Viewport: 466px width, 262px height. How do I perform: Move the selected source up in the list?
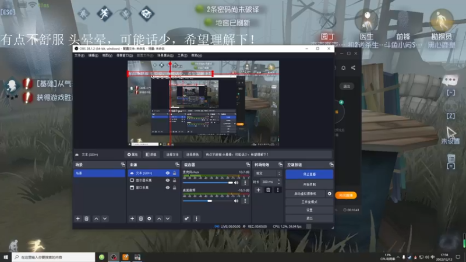click(159, 219)
